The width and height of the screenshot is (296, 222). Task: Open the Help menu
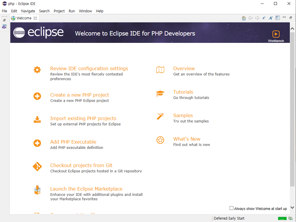tap(100, 11)
